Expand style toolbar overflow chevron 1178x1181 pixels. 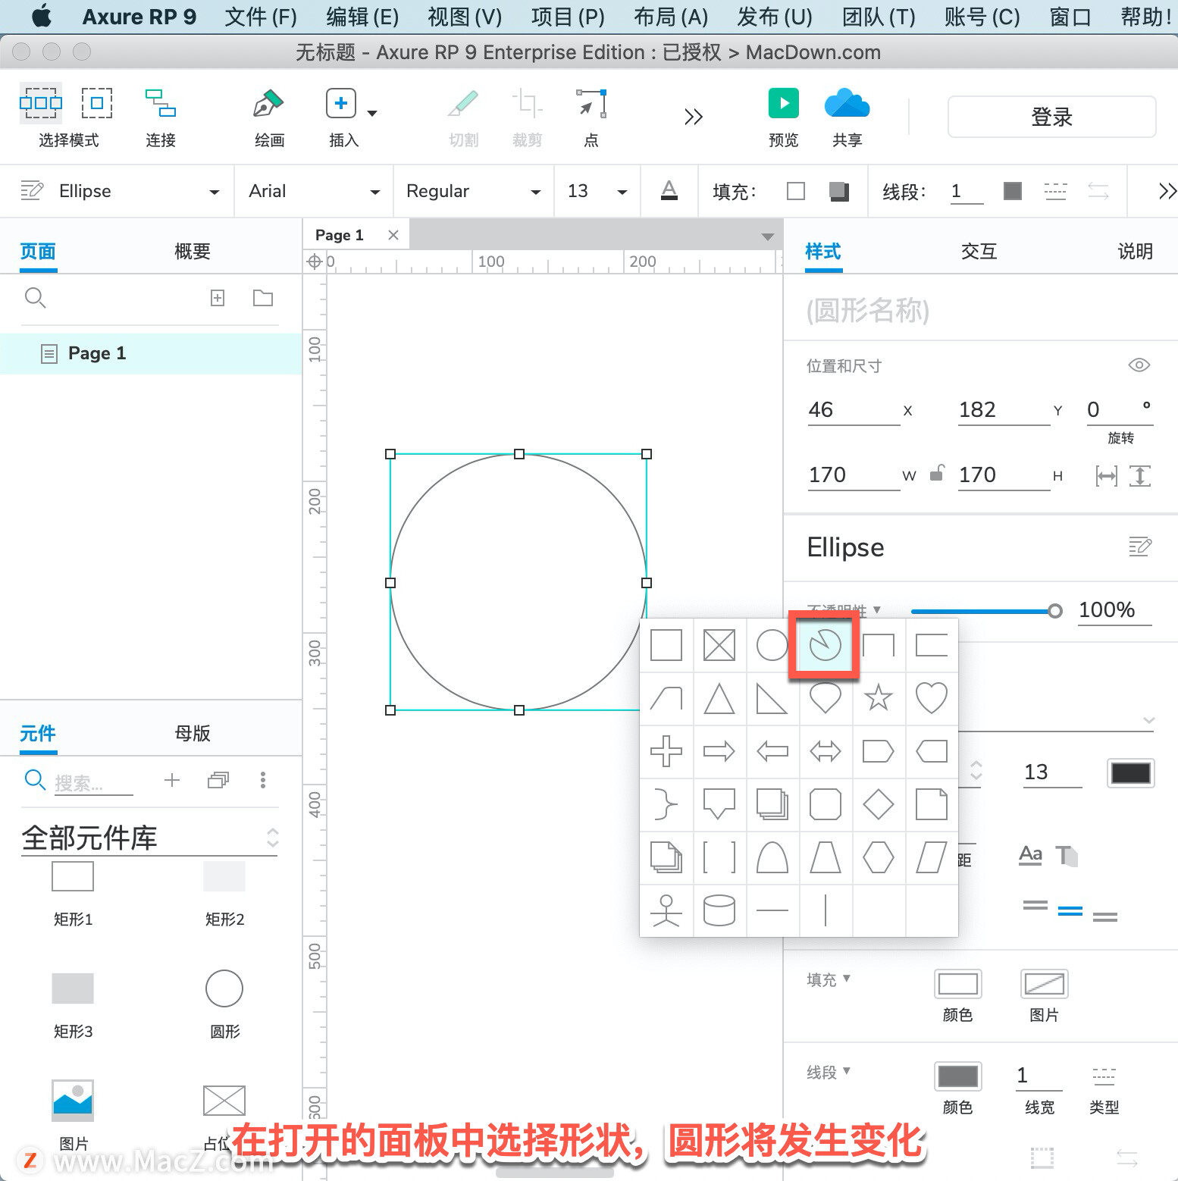coord(1167,191)
